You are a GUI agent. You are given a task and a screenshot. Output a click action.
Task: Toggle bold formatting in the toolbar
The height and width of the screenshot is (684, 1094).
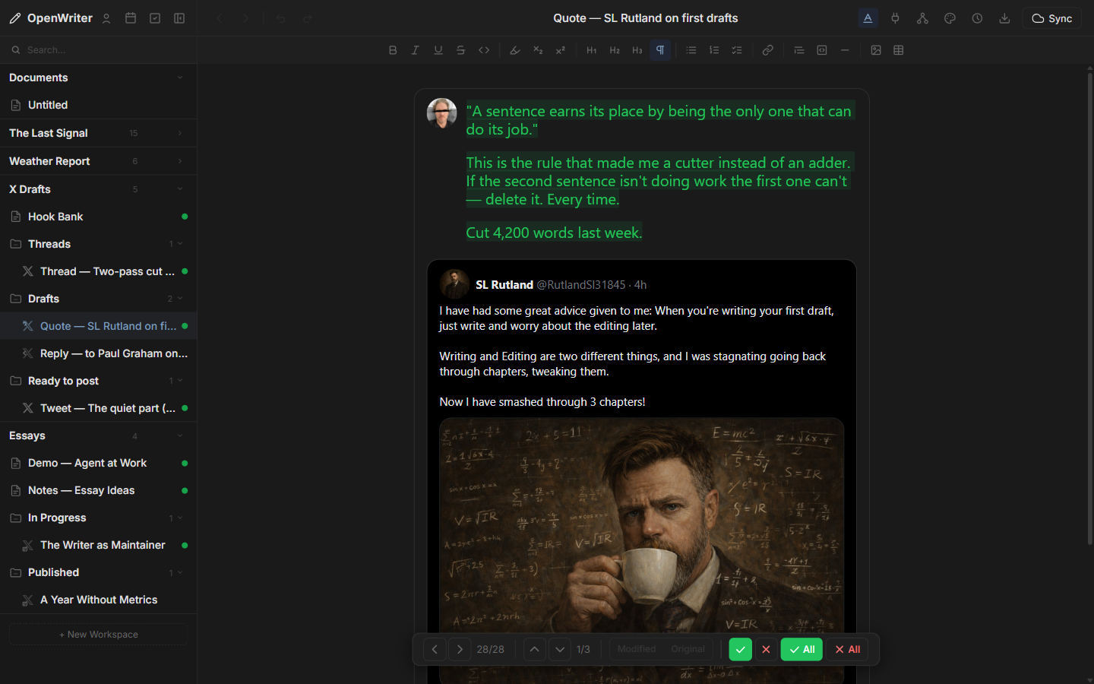click(x=393, y=49)
